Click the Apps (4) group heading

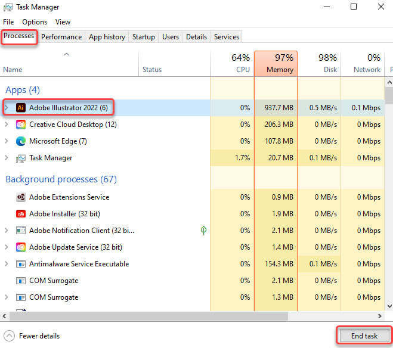coord(23,90)
